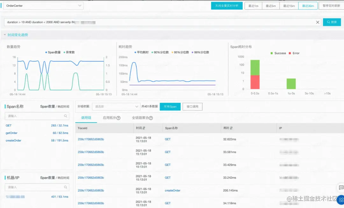Click the 关闭全量实时分析 button
344x208 pixels.
click(x=227, y=6)
